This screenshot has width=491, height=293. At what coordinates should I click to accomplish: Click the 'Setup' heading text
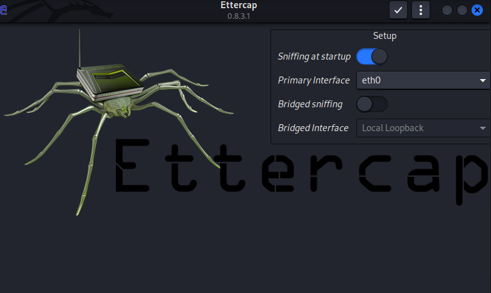[x=385, y=36]
